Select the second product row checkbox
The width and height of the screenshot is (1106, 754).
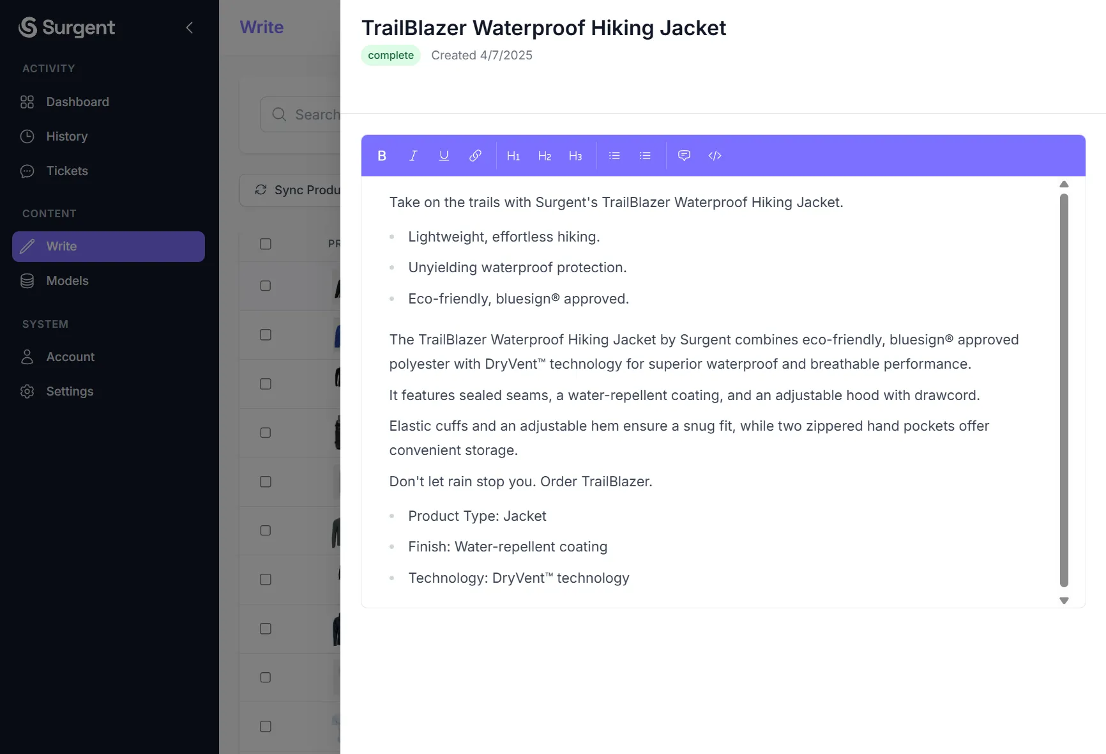click(266, 335)
